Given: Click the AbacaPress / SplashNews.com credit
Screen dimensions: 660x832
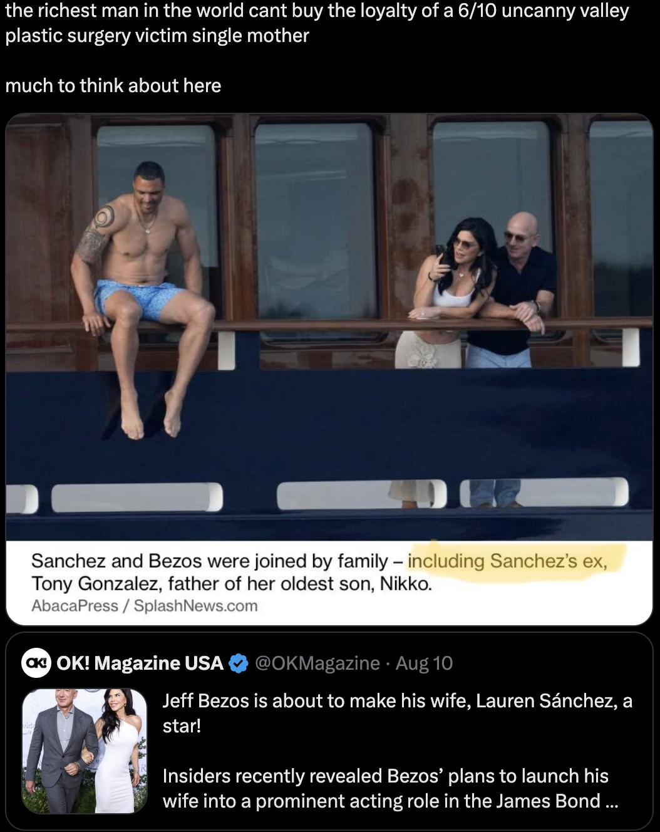Looking at the screenshot, I should [145, 606].
